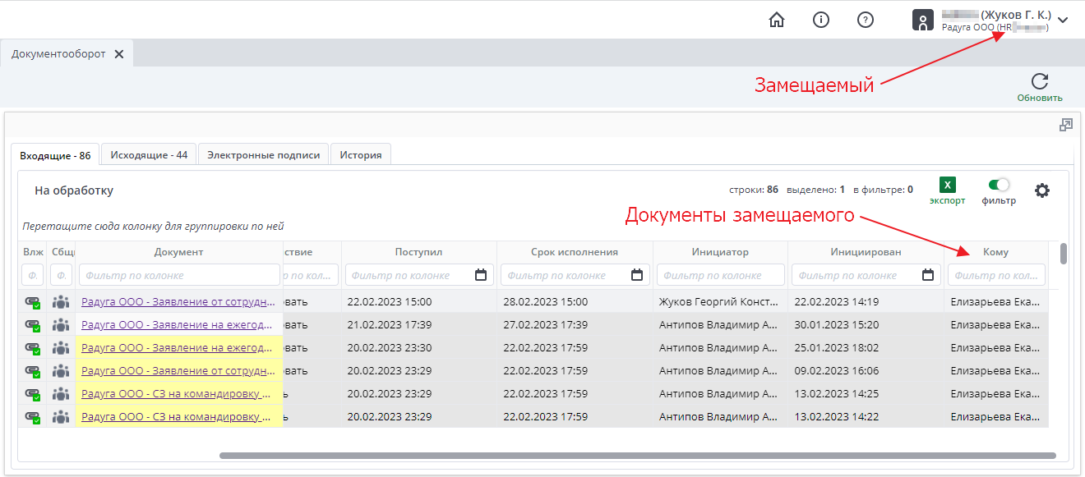Open the Электронные подписи tab
Viewport: 1085px width, 477px height.
[264, 154]
